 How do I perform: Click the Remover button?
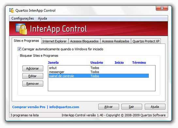coord(33,83)
